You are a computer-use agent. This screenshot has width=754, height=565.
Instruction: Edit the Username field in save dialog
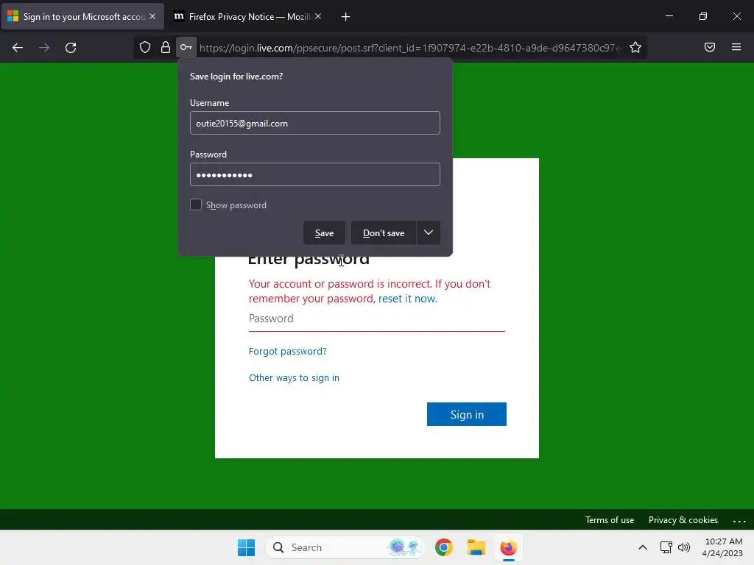click(x=315, y=123)
